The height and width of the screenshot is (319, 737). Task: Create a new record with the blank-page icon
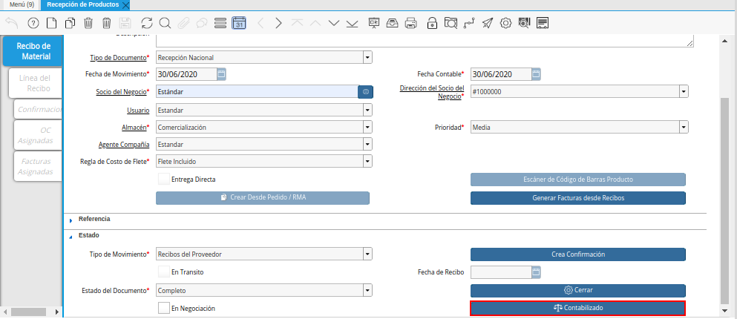click(x=51, y=23)
